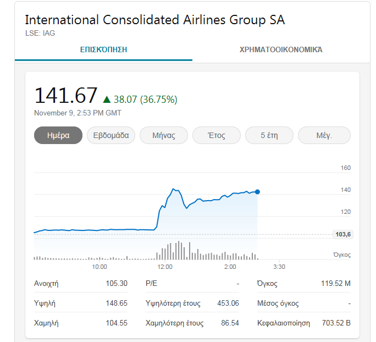
Task: Click the 103,6 previous close label
Action: 343,234
